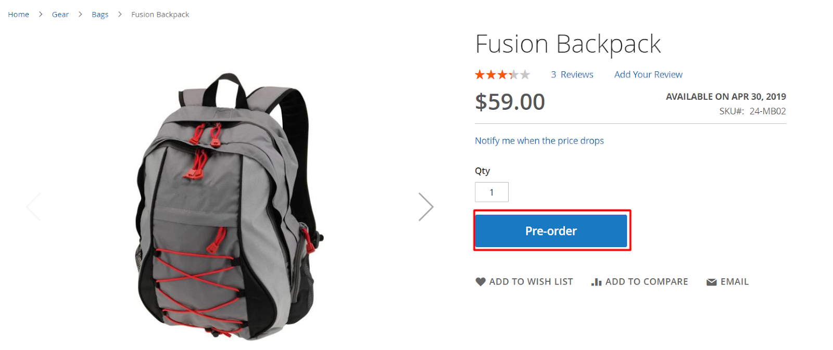Screen dimensions: 833x350
Task: Open the 3 Reviews link
Action: click(572, 75)
